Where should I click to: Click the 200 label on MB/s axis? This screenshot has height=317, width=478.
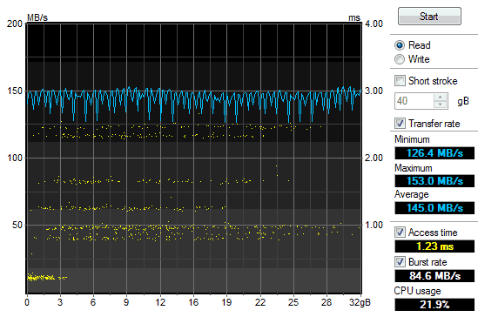point(15,24)
